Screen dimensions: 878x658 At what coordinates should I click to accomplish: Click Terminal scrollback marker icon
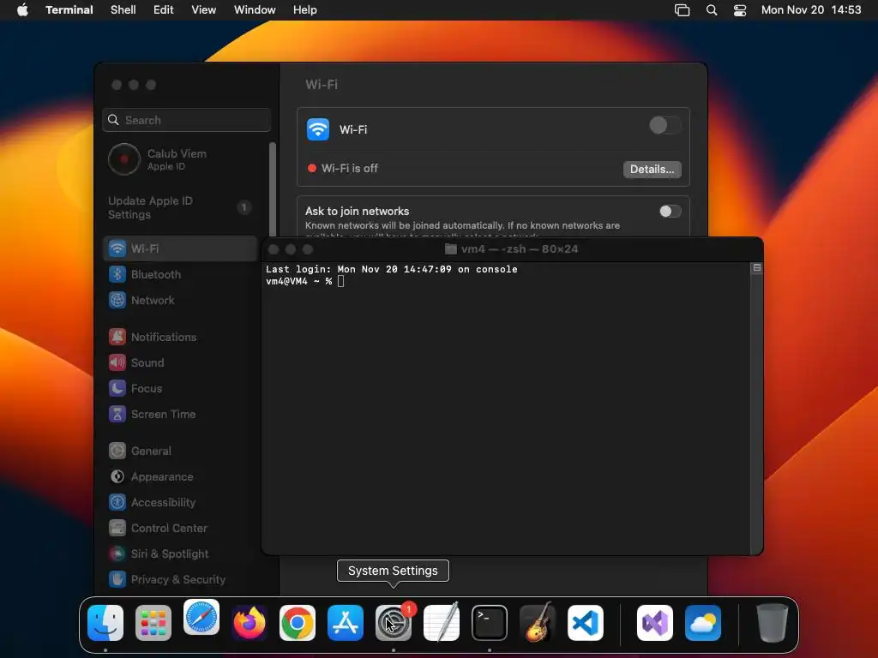point(756,267)
